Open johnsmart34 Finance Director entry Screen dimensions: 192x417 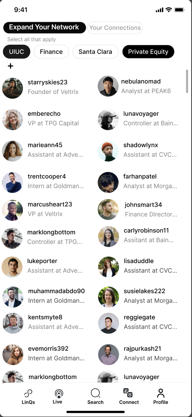(138, 209)
